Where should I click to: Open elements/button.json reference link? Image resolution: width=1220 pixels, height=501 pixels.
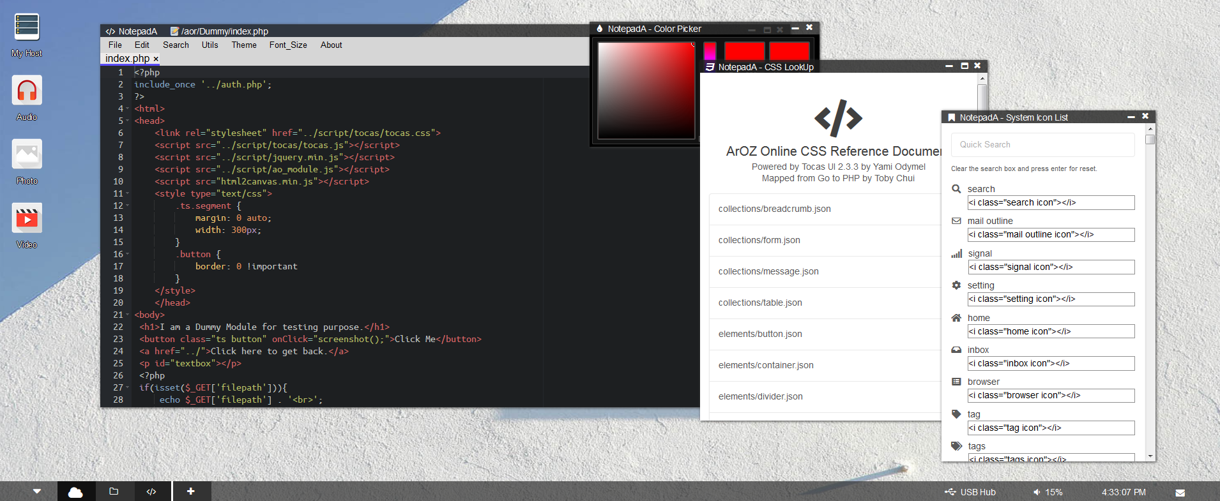tap(760, 334)
